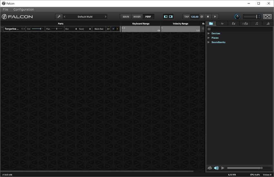Toggle the right sidebar layout button
The width and height of the screenshot is (274, 177).
pyautogui.click(x=171, y=16)
